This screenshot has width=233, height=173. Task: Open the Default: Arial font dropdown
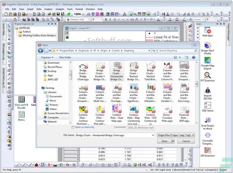pos(89,19)
